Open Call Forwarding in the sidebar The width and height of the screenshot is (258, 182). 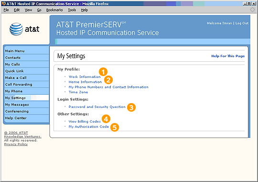tap(27, 85)
